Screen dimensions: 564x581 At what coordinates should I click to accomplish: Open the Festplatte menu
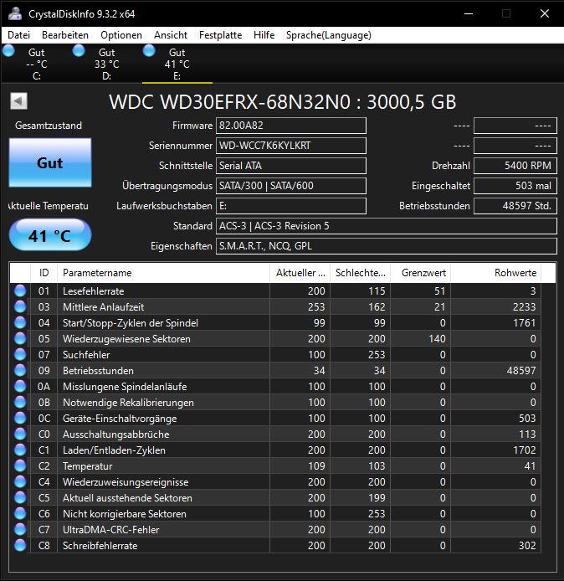220,35
